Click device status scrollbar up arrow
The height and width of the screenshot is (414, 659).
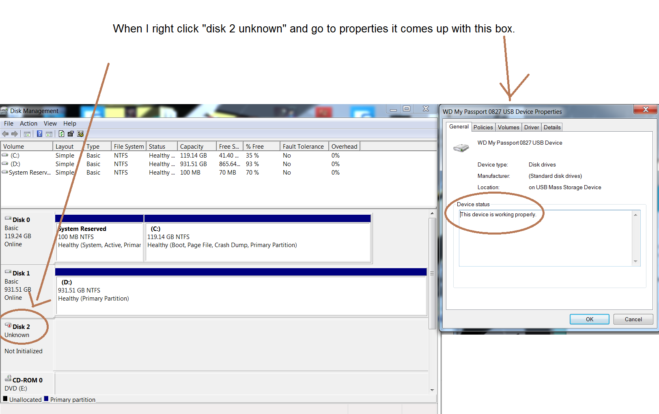(636, 215)
